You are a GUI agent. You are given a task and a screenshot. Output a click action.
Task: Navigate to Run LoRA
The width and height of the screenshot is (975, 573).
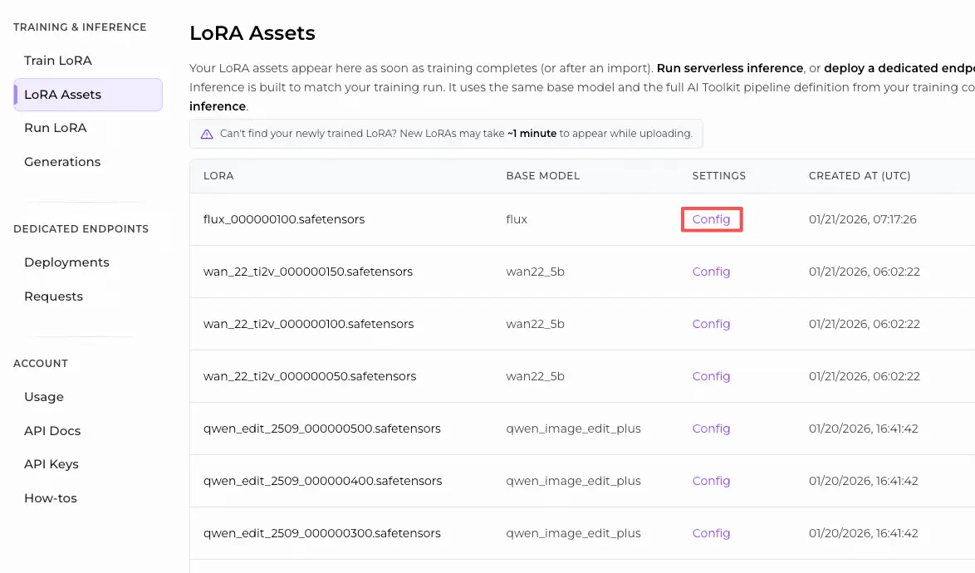(x=55, y=127)
